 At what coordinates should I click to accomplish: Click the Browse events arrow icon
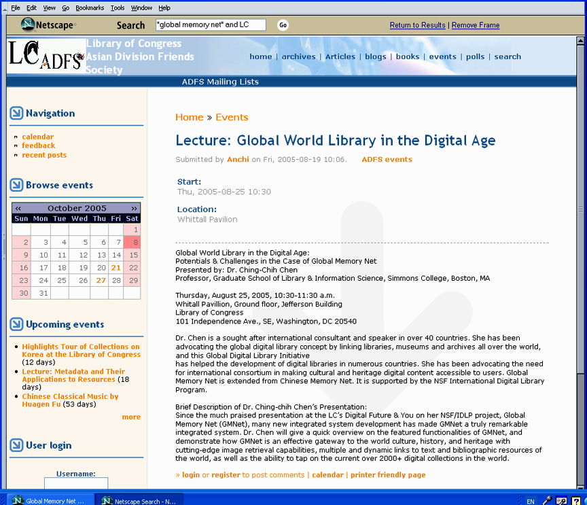(x=16, y=185)
